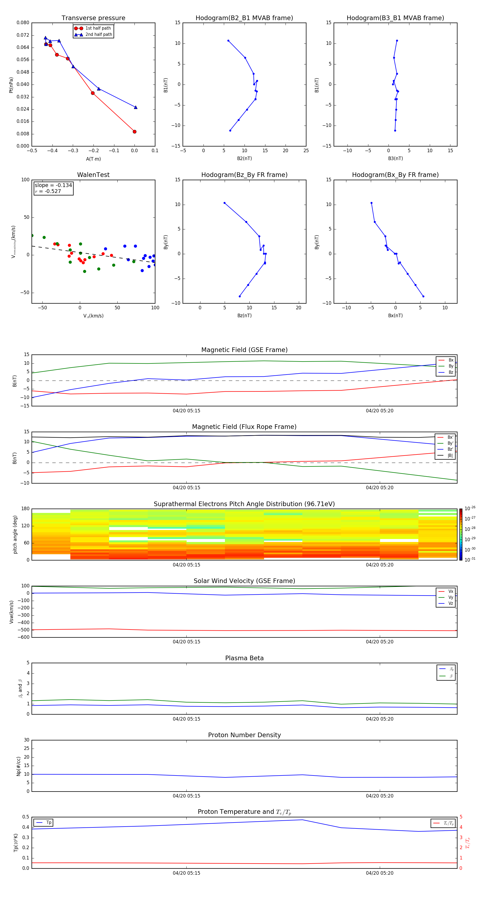Click the "Solar Wind Velocity (GSE Frame)" title
This screenshot has height=897, width=489.
(244, 581)
